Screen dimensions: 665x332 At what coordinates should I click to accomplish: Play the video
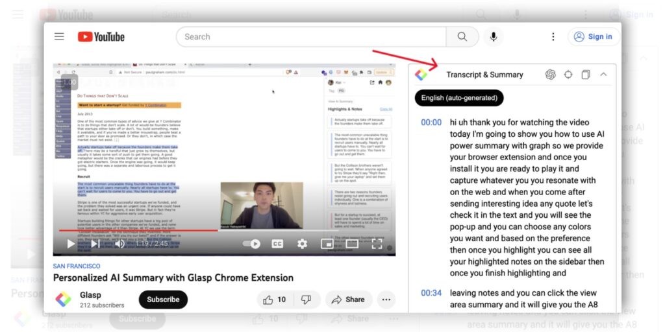(x=71, y=244)
